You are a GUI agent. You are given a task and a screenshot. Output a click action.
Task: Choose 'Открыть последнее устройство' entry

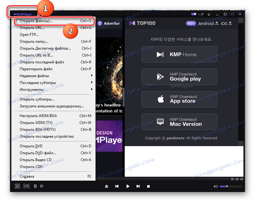pos(53,136)
